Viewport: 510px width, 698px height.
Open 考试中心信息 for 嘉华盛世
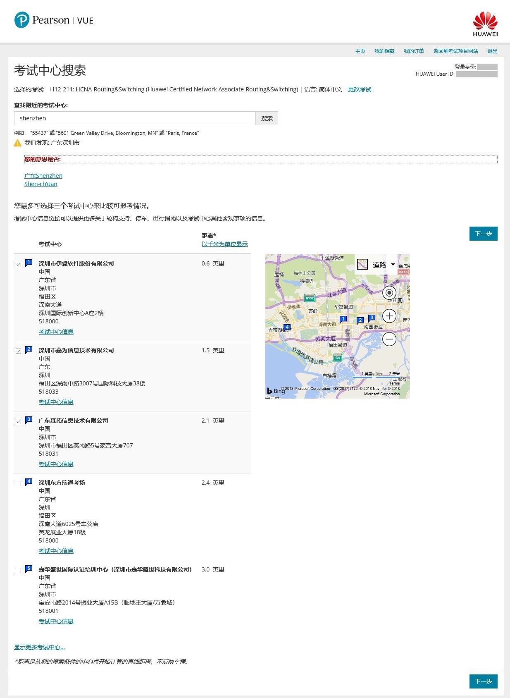(x=56, y=621)
